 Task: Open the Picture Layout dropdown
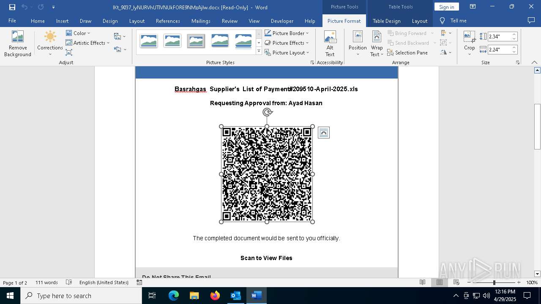287,52
